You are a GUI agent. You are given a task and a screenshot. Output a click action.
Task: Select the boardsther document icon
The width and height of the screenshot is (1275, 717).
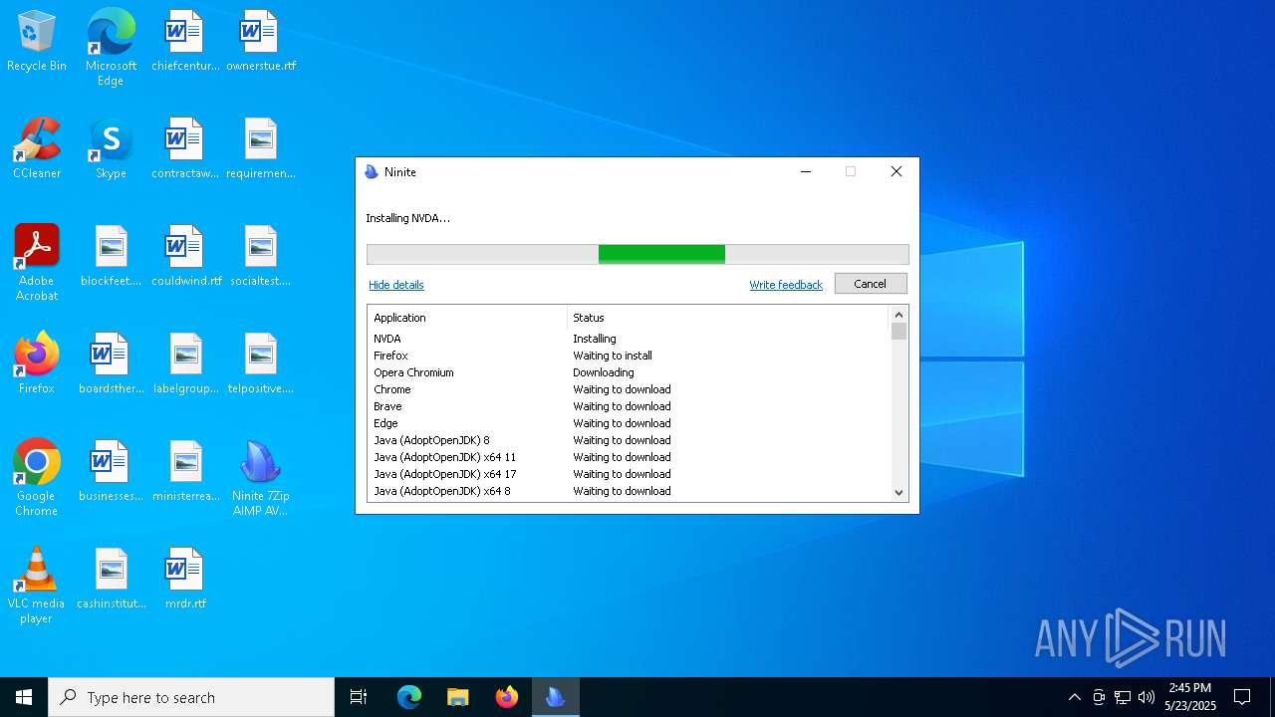111,364
